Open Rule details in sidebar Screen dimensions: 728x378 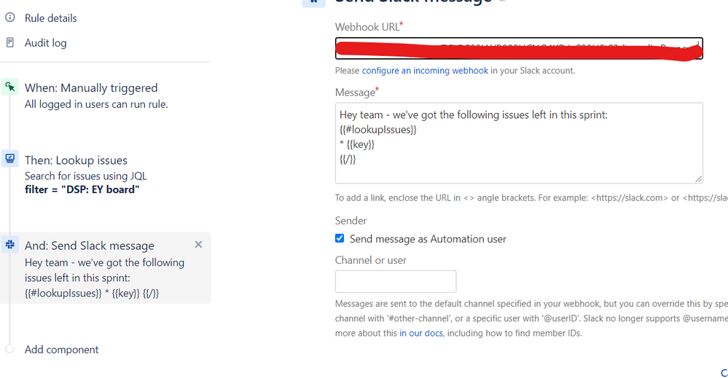(x=50, y=18)
